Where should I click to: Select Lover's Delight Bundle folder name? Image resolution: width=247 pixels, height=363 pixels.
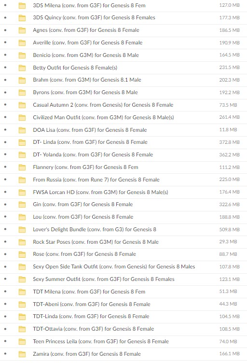[x=95, y=229]
